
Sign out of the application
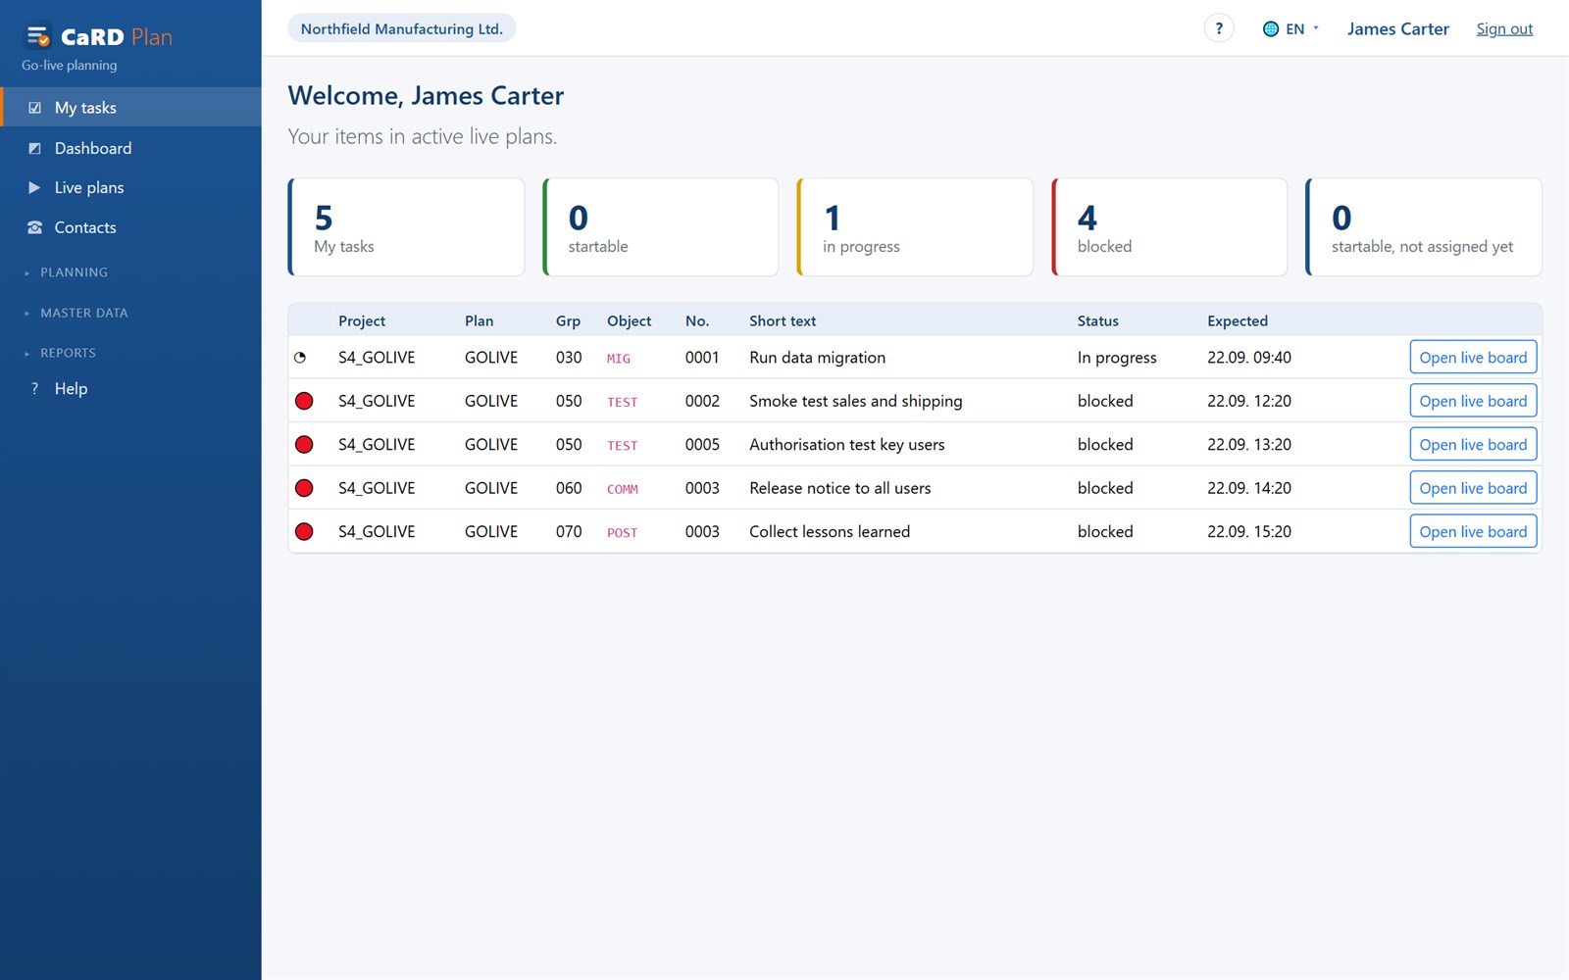tap(1504, 29)
